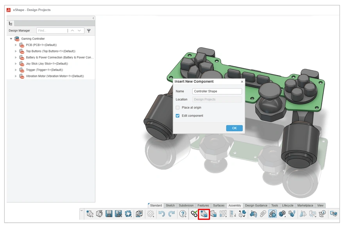Click the blue gears mechanism icon
This screenshot has width=348, height=228.
pos(282,214)
